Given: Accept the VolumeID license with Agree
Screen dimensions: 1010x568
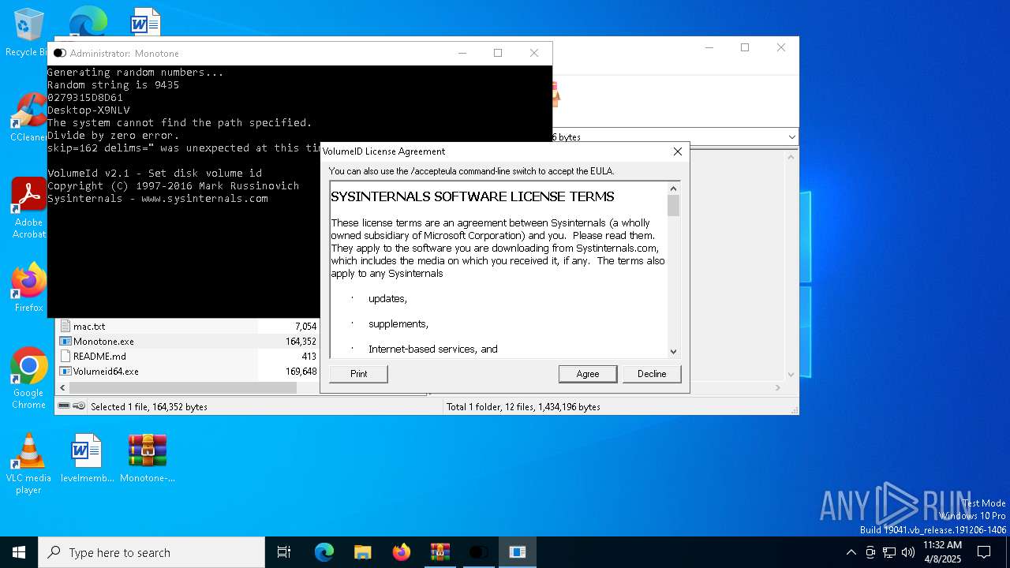Looking at the screenshot, I should pyautogui.click(x=588, y=374).
